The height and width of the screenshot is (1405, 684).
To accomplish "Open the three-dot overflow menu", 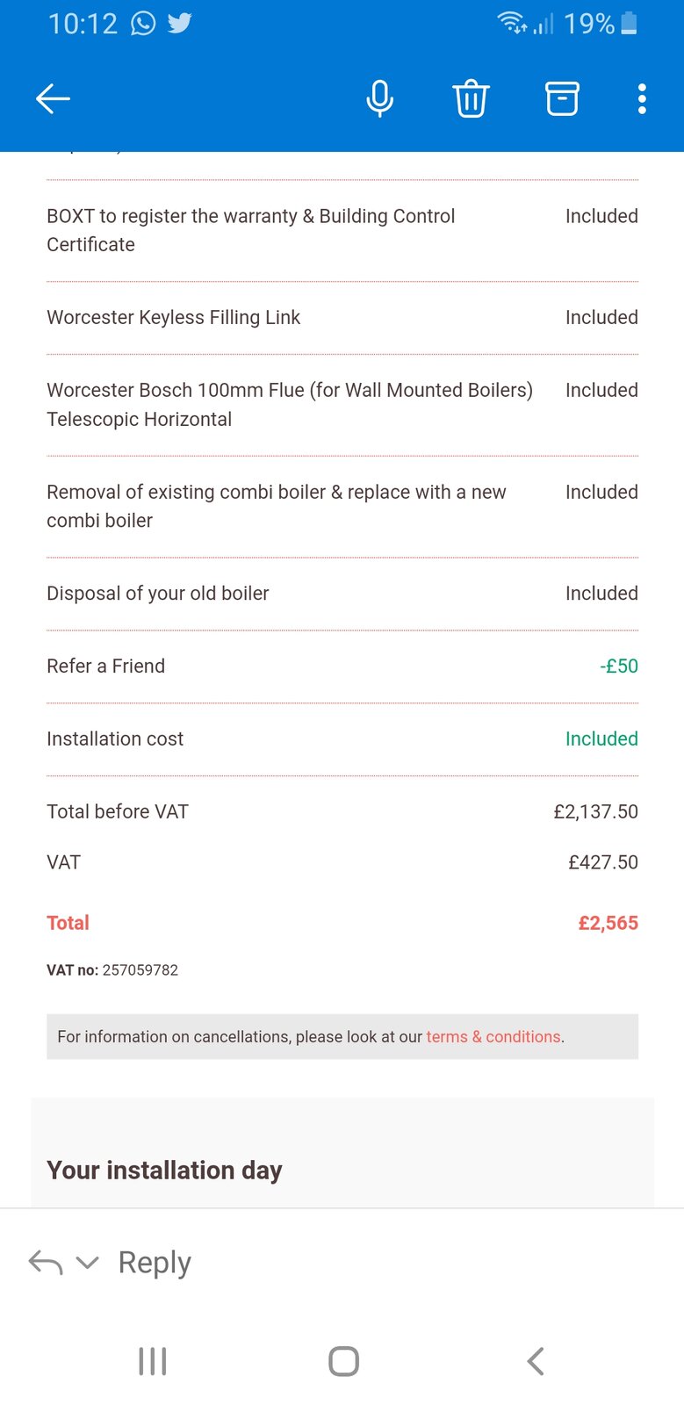I will (642, 98).
